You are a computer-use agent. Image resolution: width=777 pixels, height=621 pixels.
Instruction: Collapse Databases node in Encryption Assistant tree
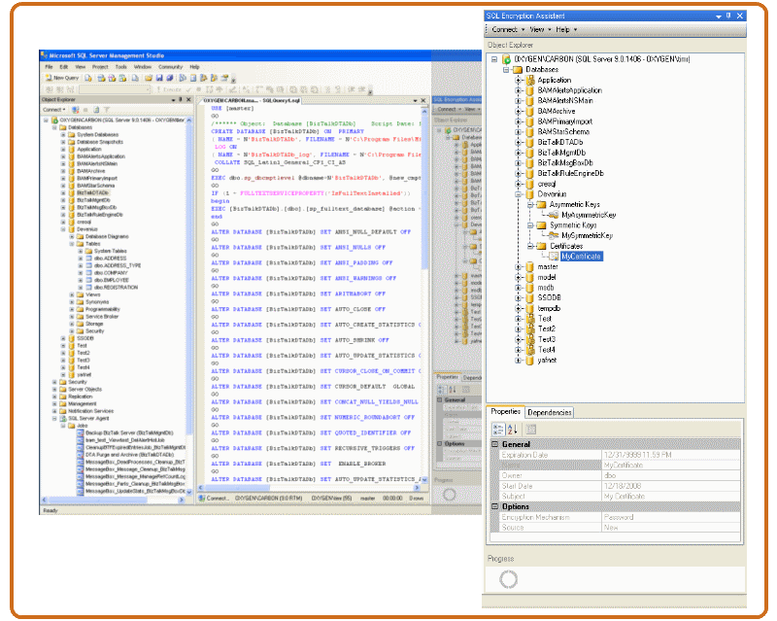(x=506, y=70)
